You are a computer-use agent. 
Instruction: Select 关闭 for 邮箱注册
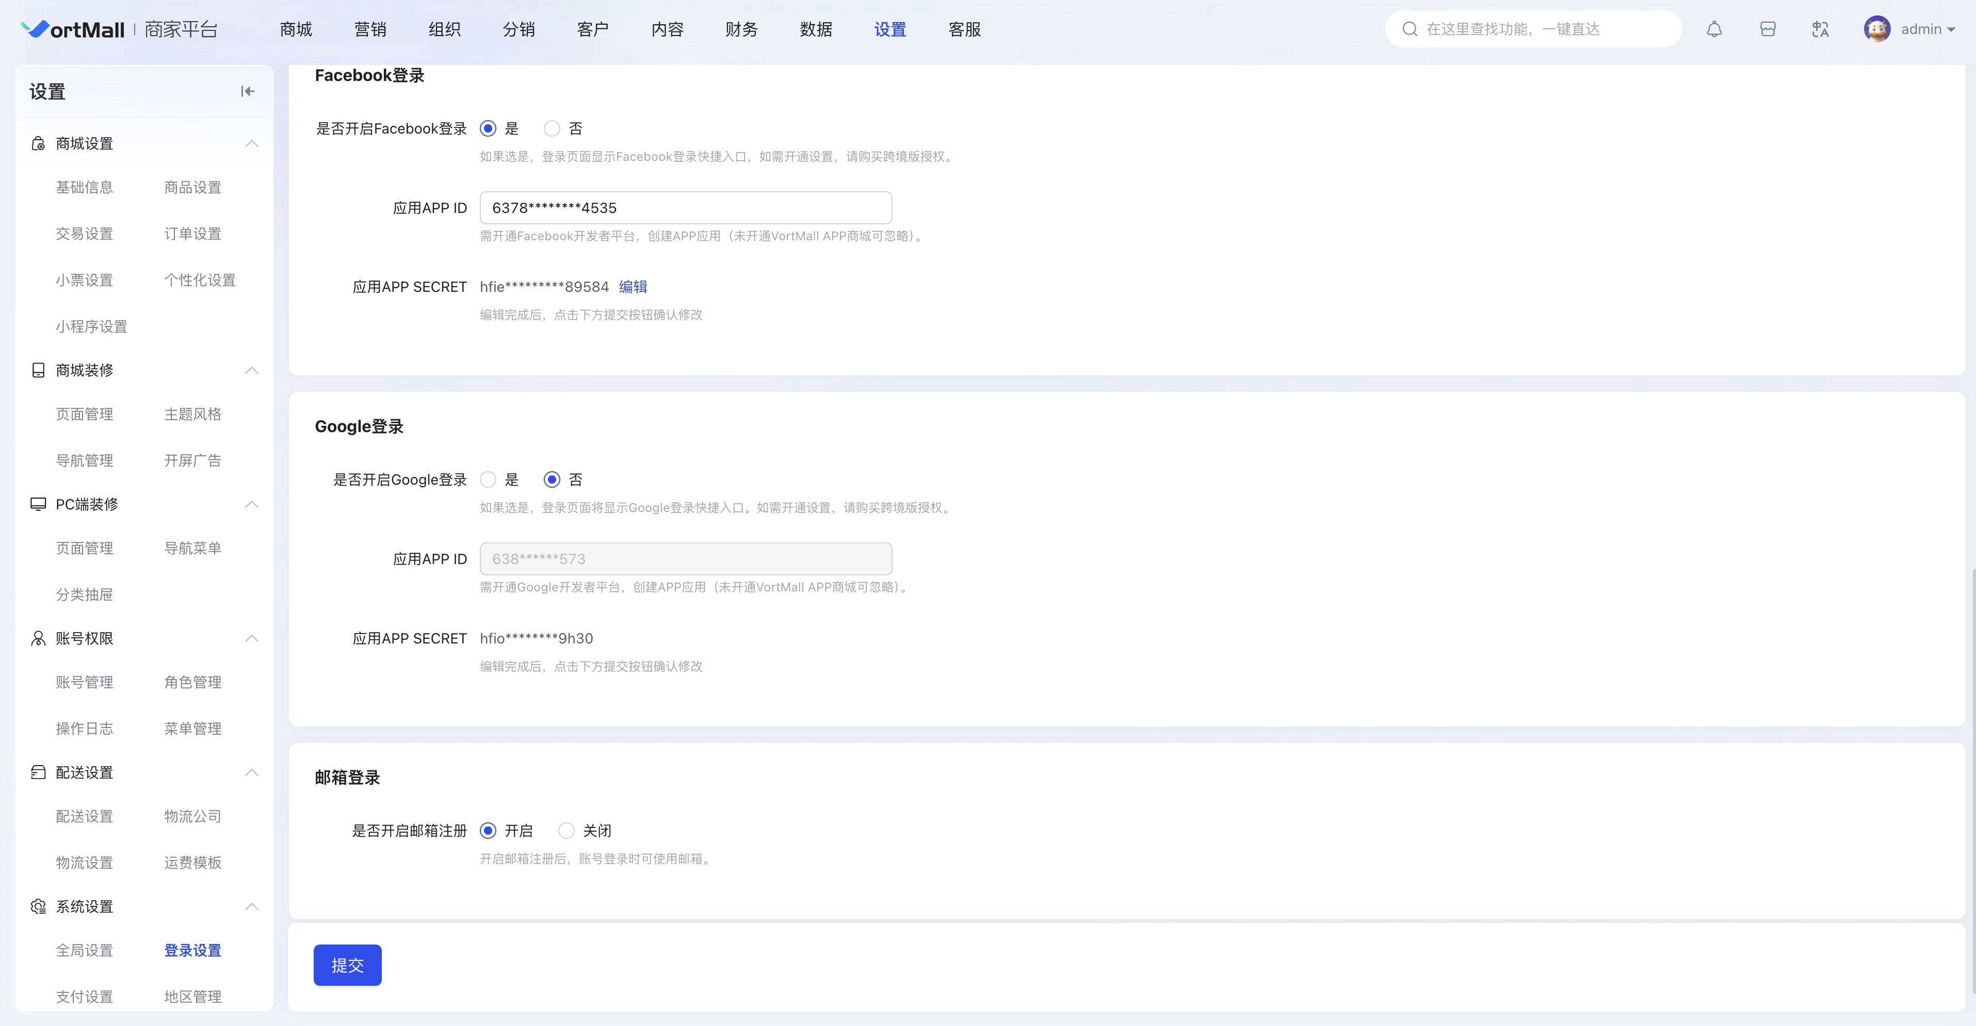(x=566, y=831)
